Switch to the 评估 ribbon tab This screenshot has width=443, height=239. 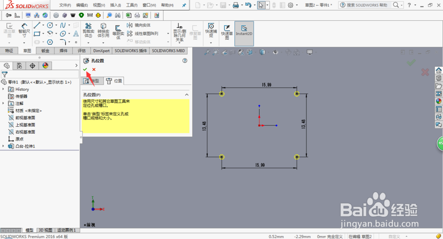(82, 51)
